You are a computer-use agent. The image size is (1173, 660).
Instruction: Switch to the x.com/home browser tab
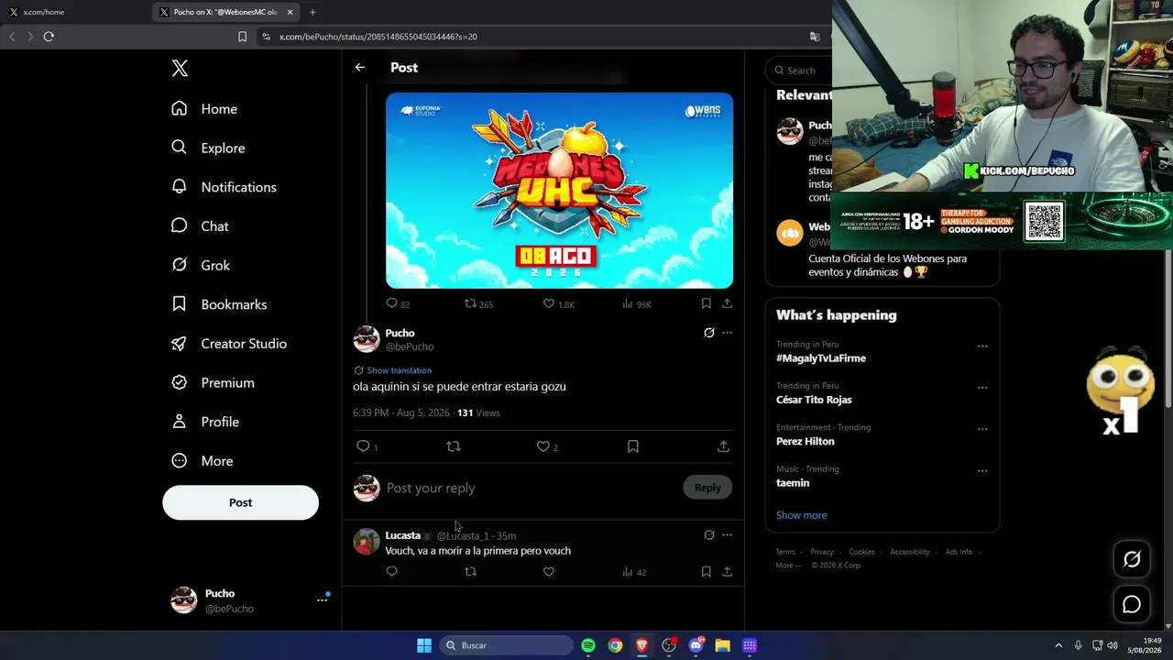(75, 12)
